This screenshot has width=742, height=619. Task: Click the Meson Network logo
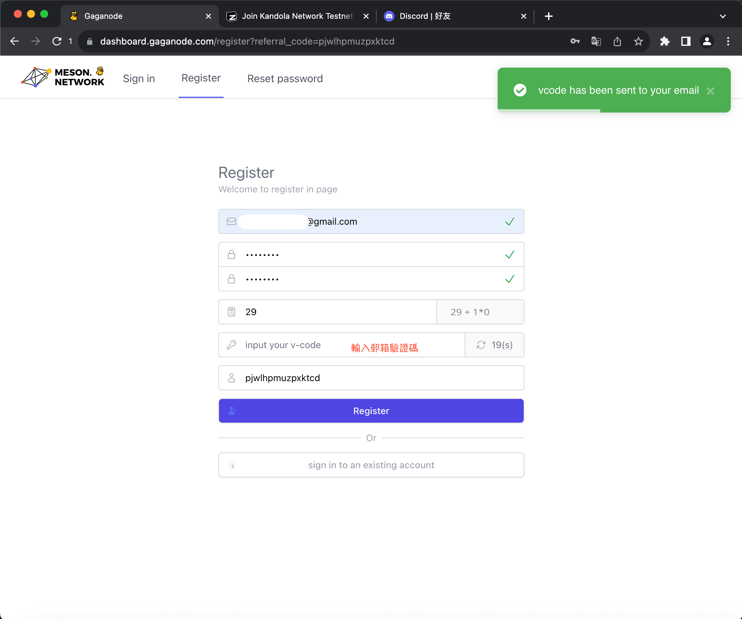pos(63,77)
